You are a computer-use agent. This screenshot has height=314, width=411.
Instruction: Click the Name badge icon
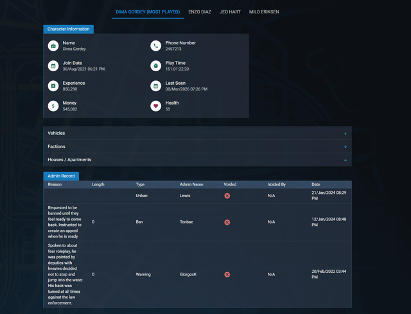(53, 46)
